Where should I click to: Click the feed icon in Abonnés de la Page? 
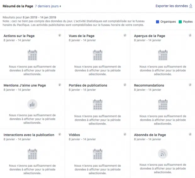coord(163,154)
